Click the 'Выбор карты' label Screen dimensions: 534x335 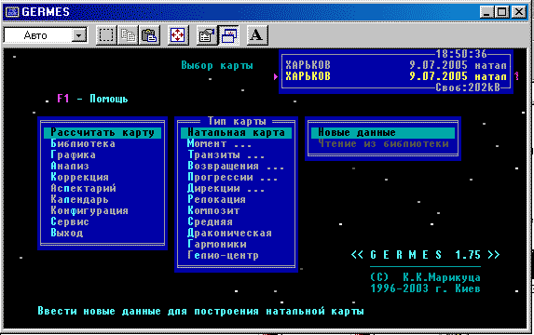[x=217, y=65]
